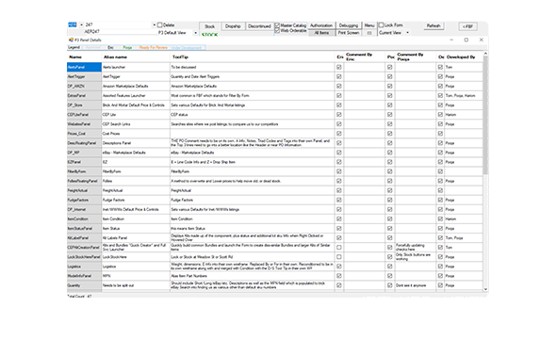Select the Stock tab button
The height and width of the screenshot is (339, 556).
click(x=209, y=26)
